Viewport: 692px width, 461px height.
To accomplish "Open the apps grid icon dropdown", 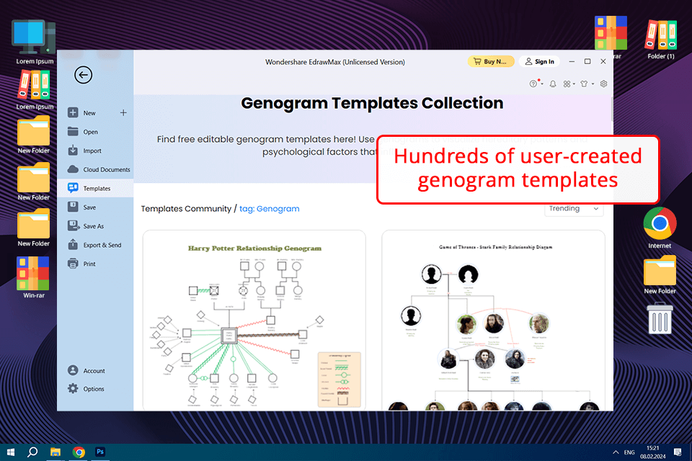I will click(569, 84).
